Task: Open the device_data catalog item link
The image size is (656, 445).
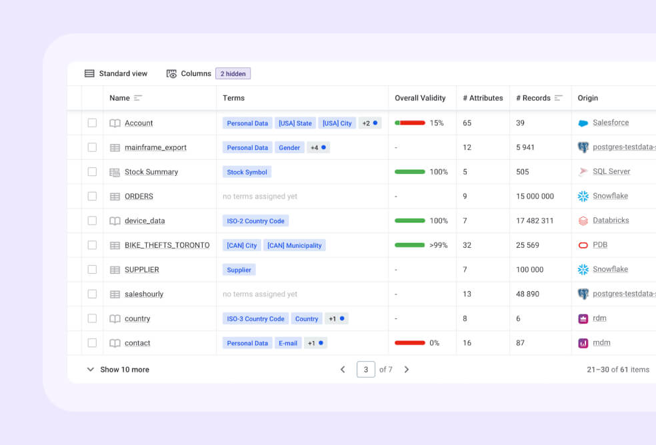Action: [x=145, y=221]
